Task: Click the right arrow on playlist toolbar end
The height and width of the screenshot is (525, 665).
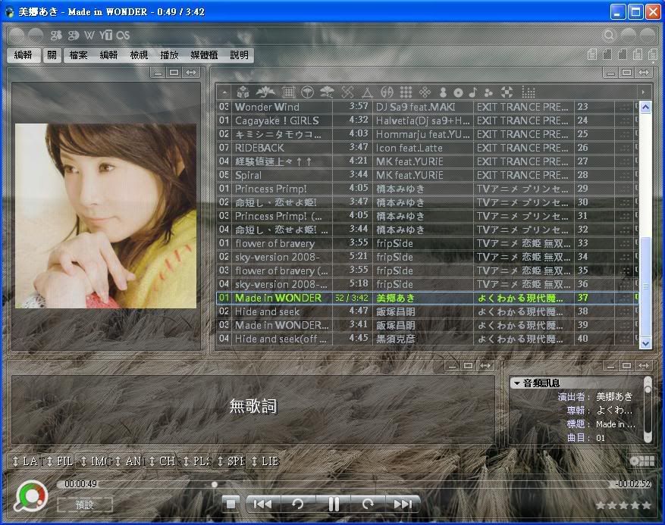Action: pos(644,92)
